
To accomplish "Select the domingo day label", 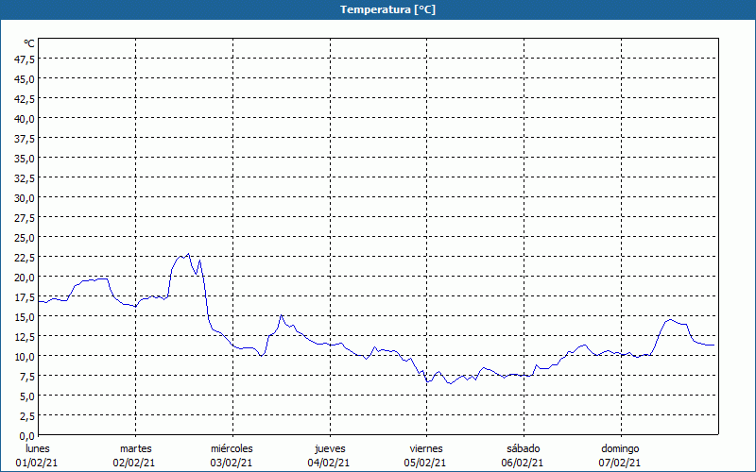I will point(620,448).
